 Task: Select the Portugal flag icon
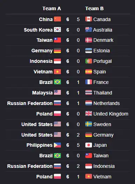click(x=88, y=61)
